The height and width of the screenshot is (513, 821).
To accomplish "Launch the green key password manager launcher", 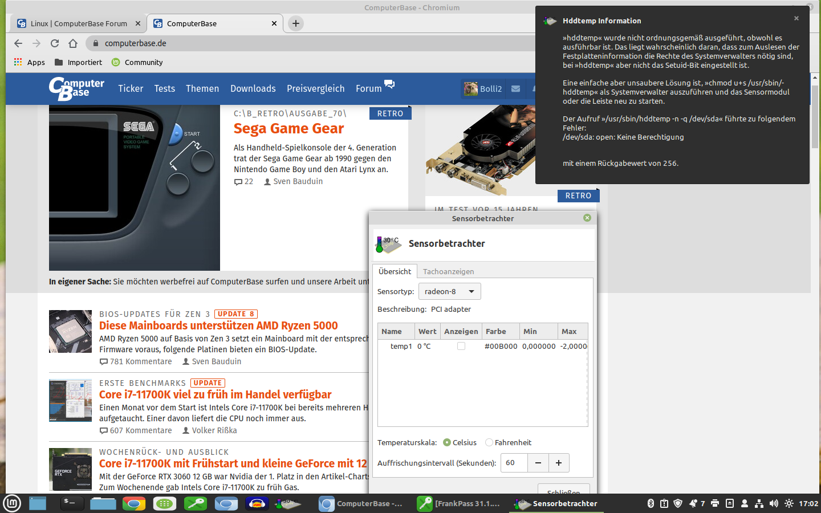I will tap(196, 503).
